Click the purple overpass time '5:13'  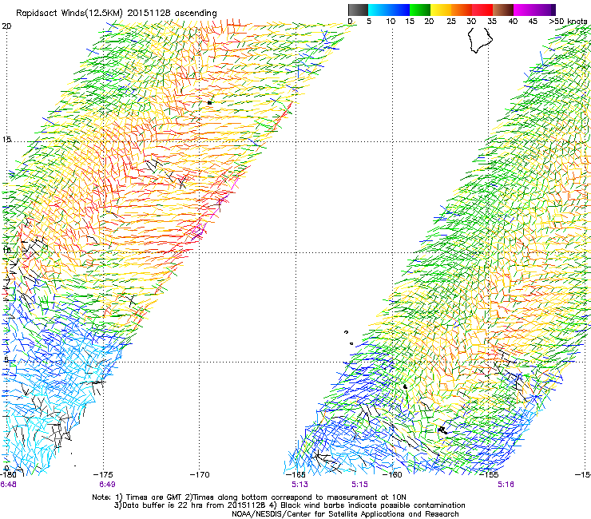pyautogui.click(x=300, y=485)
